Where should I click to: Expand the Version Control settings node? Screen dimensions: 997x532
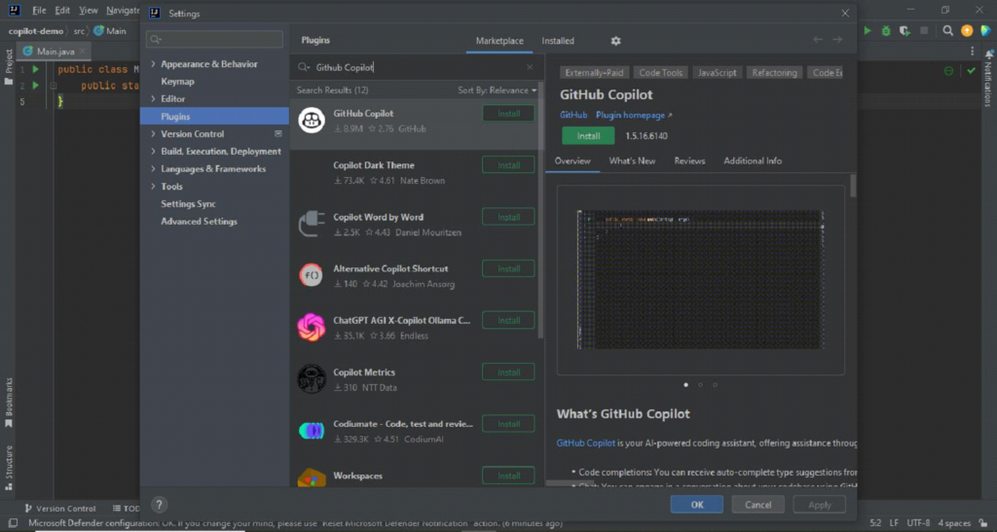153,134
